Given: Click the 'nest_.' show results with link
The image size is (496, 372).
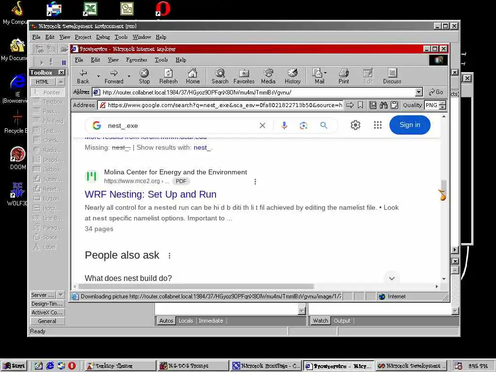Looking at the screenshot, I should point(203,147).
